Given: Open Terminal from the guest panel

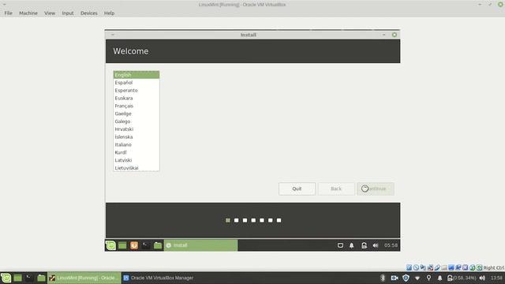Looking at the screenshot, I should pyautogui.click(x=146, y=245).
